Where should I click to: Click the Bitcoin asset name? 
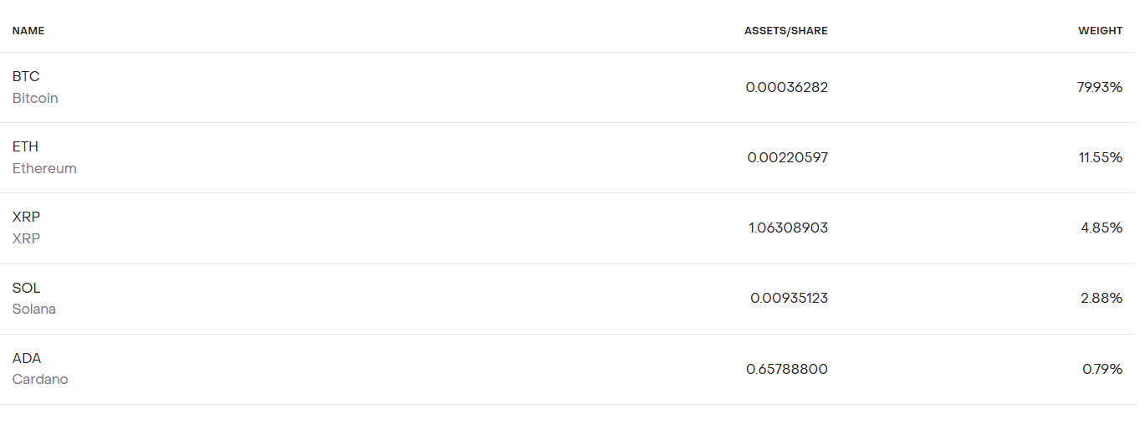[35, 98]
